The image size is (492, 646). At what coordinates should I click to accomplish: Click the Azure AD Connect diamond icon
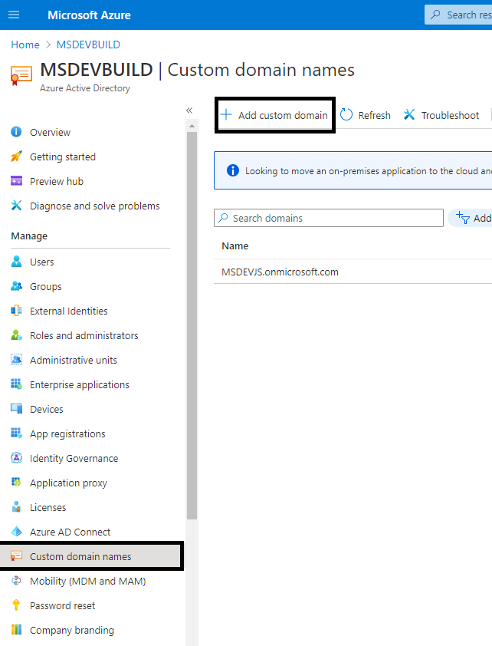pyautogui.click(x=16, y=532)
